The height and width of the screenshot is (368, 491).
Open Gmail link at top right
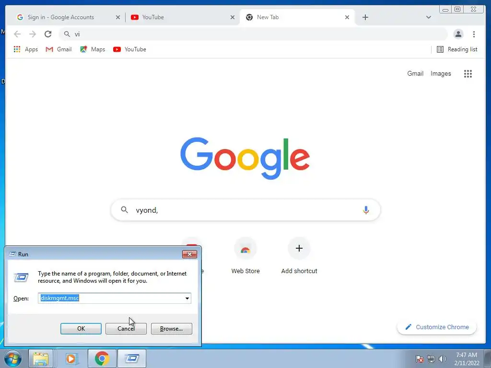pyautogui.click(x=415, y=73)
